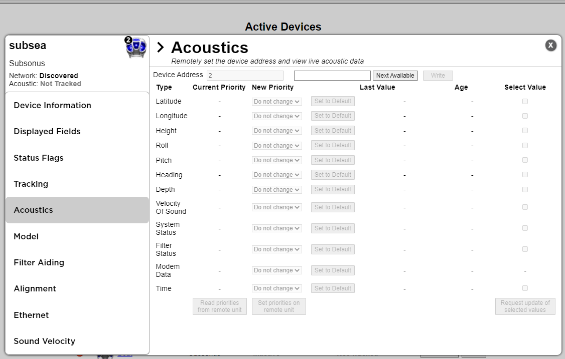This screenshot has width=565, height=359.
Task: Open Height New Priority dropdown
Action: point(277,131)
